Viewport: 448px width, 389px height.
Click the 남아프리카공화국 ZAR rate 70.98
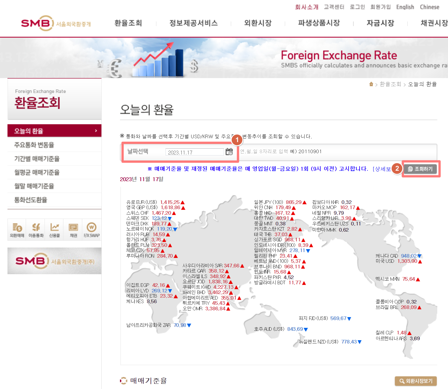[180, 325]
